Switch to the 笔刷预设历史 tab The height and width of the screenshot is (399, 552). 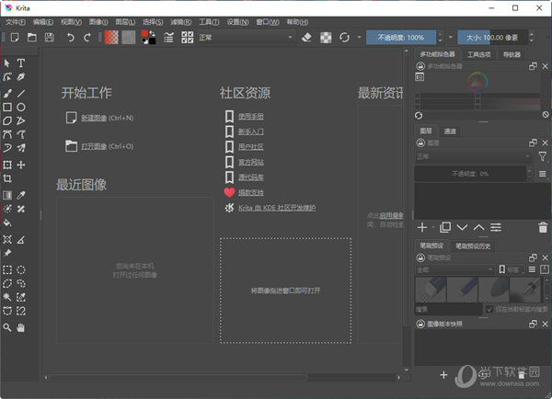pos(473,246)
